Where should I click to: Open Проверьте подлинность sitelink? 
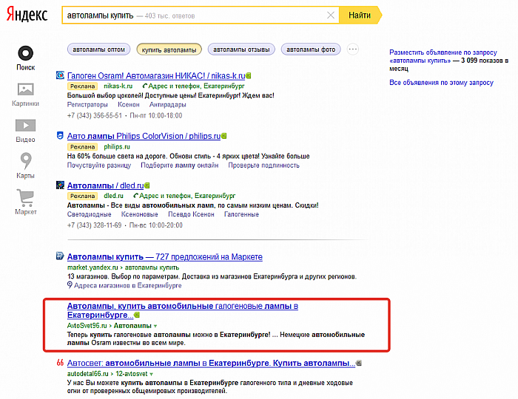263,166
